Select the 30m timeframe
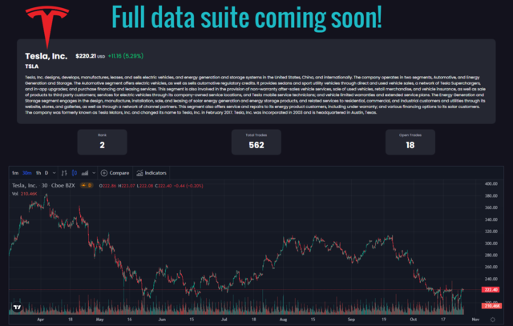 26,173
